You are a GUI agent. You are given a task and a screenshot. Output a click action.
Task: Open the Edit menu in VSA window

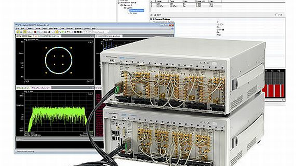(x=23, y=28)
